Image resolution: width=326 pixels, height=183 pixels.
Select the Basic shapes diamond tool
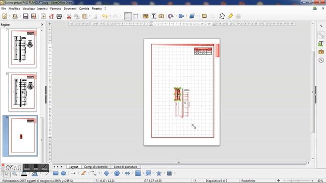106,173
